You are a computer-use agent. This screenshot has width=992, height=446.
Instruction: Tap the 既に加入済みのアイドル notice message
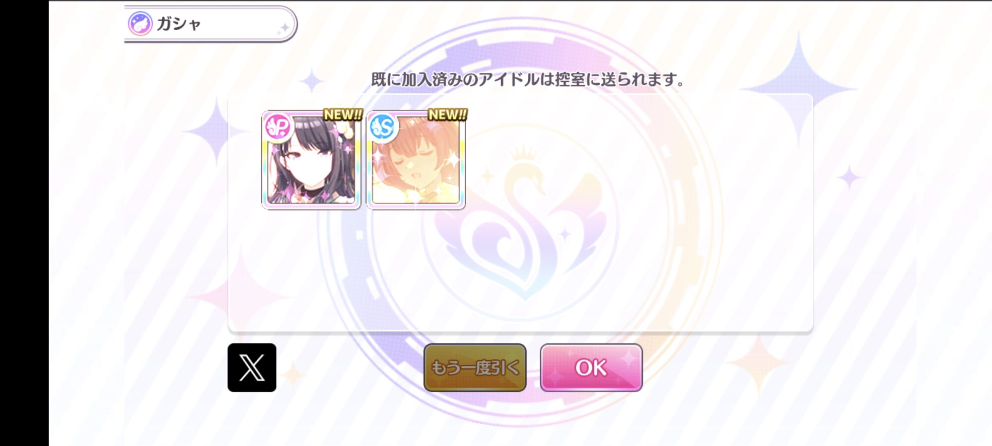(x=528, y=79)
